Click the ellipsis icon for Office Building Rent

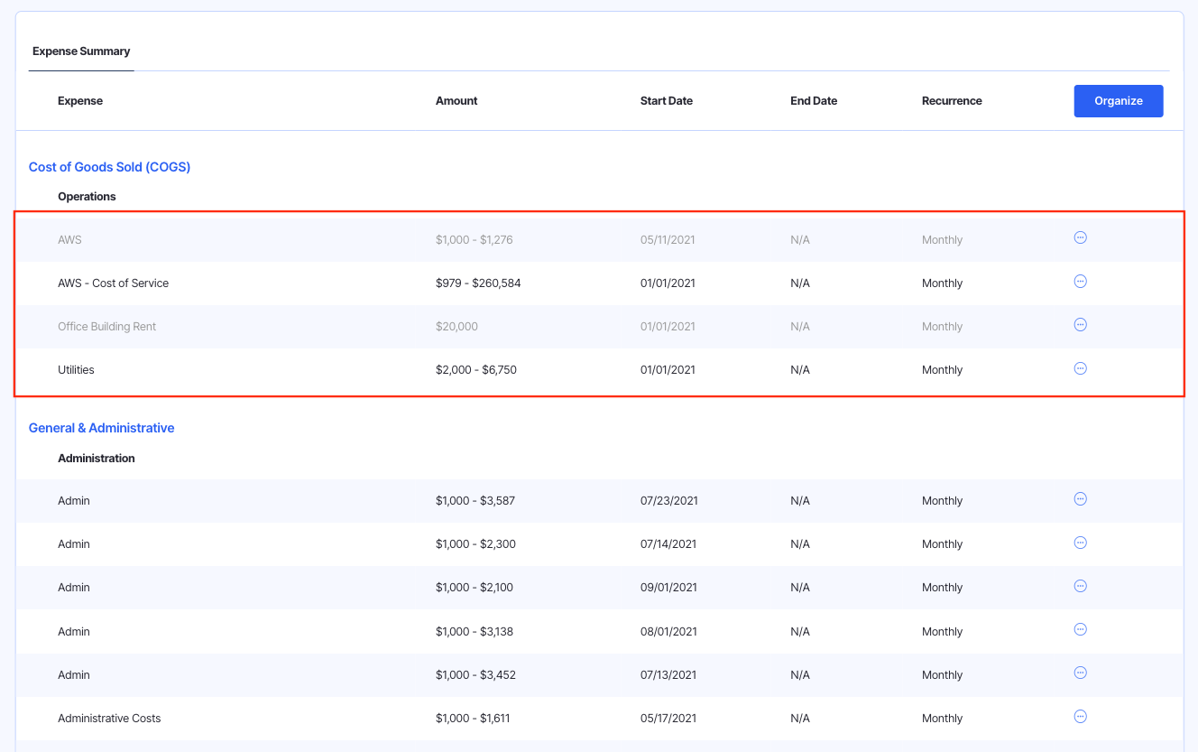tap(1080, 325)
